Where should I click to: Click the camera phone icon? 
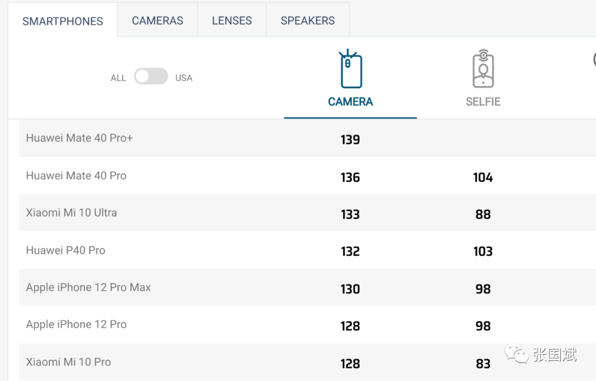(350, 69)
